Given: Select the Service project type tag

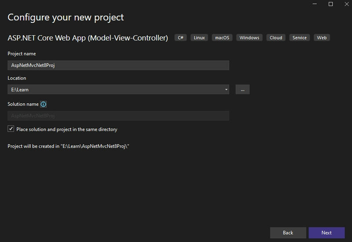Looking at the screenshot, I should coord(300,38).
